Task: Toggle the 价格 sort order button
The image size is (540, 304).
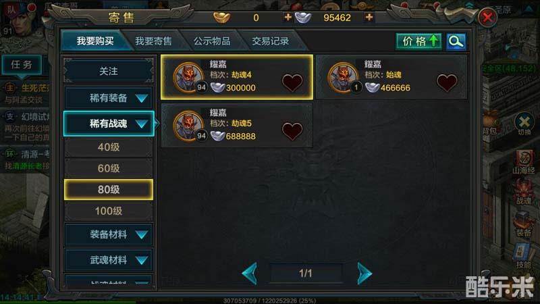Action: pos(418,42)
